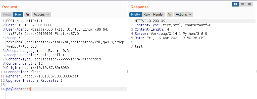
Task: Click the Upgrade-Insecure-Requests header
Action: click(x=34, y=80)
